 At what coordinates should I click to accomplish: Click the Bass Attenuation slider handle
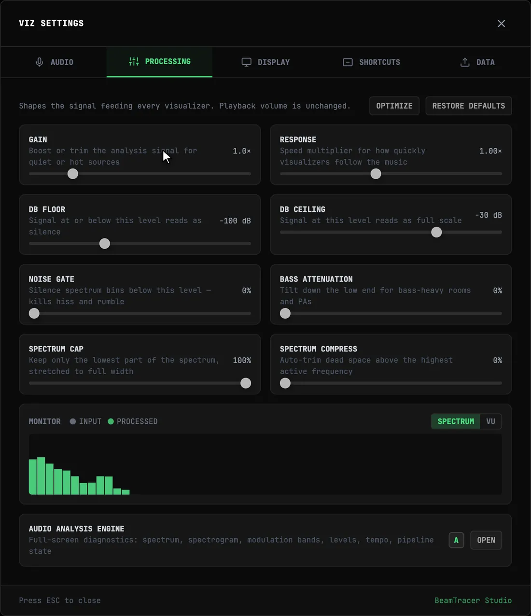click(x=285, y=313)
